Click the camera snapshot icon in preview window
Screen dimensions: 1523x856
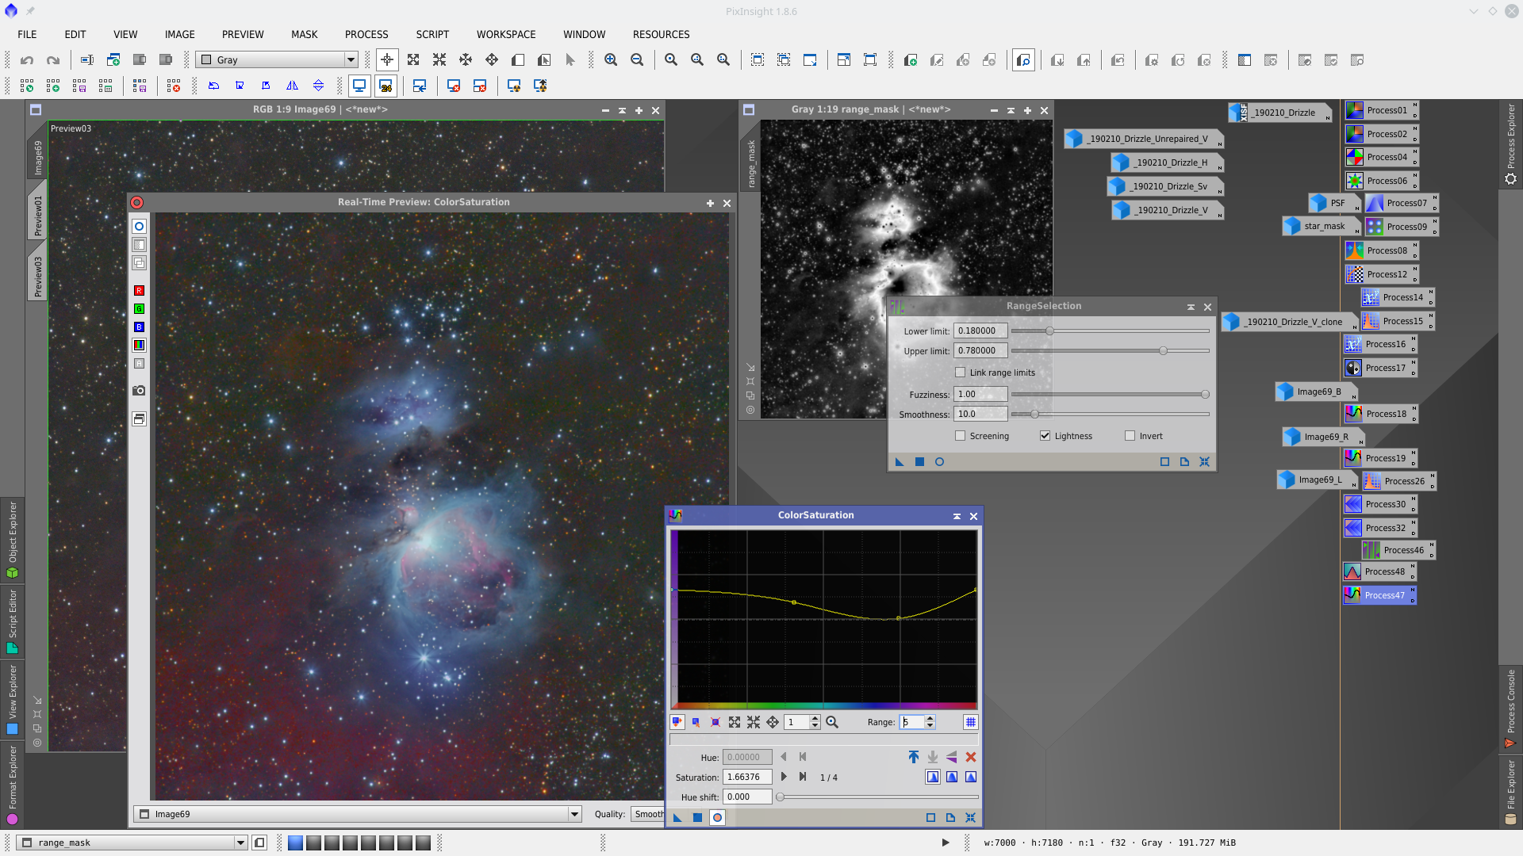click(139, 391)
